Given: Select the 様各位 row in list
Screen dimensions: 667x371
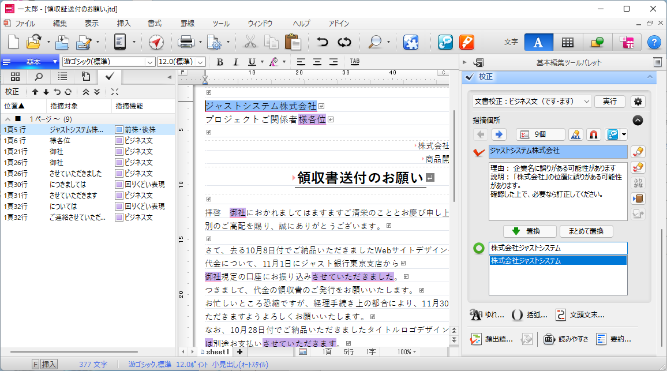Looking at the screenshot, I should pyautogui.click(x=88, y=140).
